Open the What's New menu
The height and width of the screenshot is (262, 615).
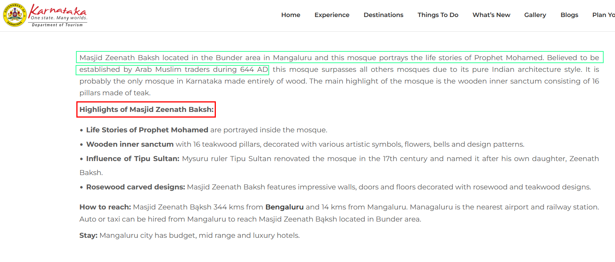tap(491, 15)
